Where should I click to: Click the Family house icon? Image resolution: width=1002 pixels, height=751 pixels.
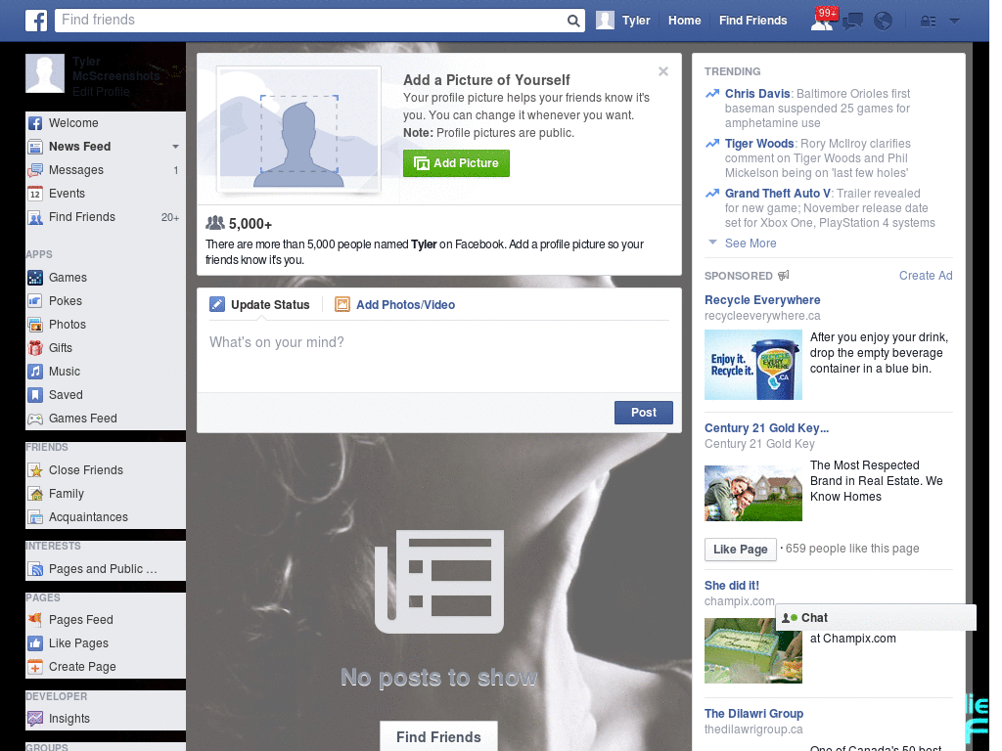pyautogui.click(x=35, y=494)
